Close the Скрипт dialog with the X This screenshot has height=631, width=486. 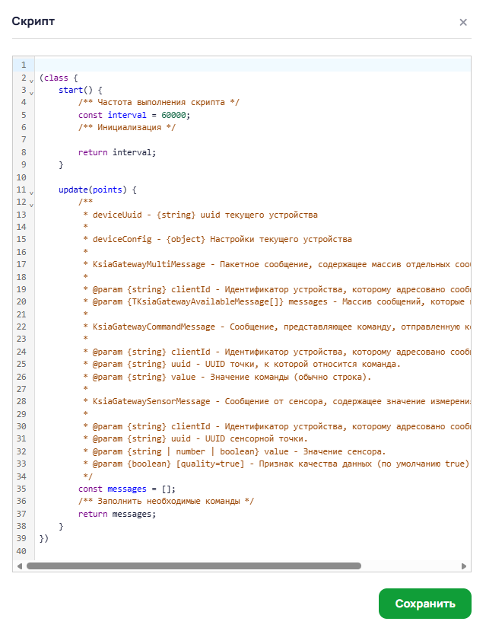[x=463, y=22]
